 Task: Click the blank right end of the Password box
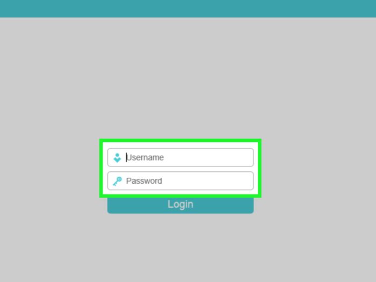click(x=228, y=181)
